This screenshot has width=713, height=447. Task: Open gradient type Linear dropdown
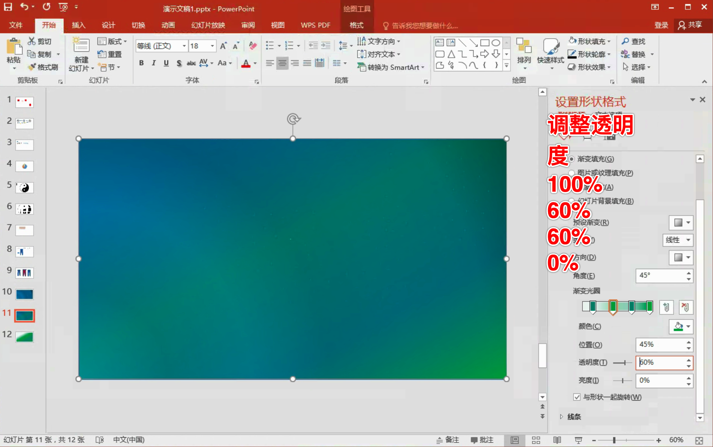[x=678, y=240]
